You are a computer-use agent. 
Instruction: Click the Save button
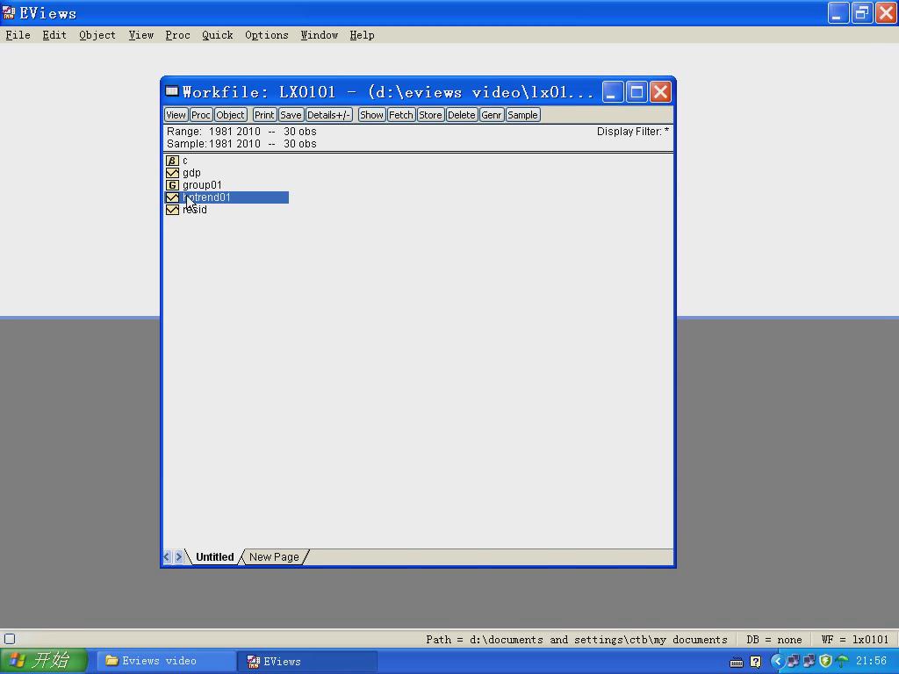pos(291,115)
